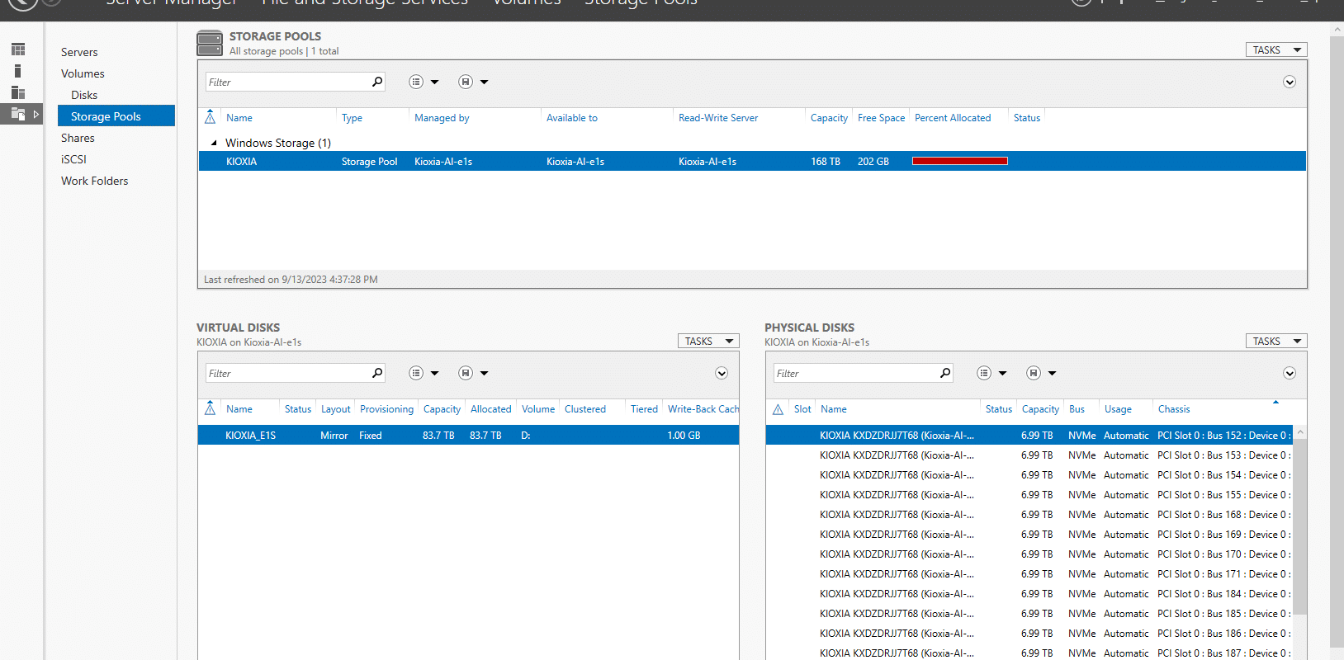Select physical disk on Bus 184
Viewport: 1344px width, 660px height.
[x=1029, y=593]
